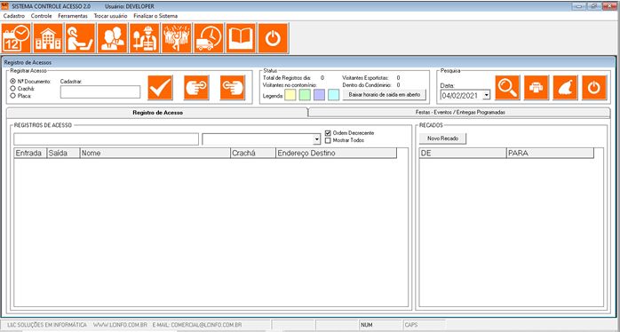The height and width of the screenshot is (332, 620).
Task: Open the condominium buildings icon
Action: click(49, 38)
